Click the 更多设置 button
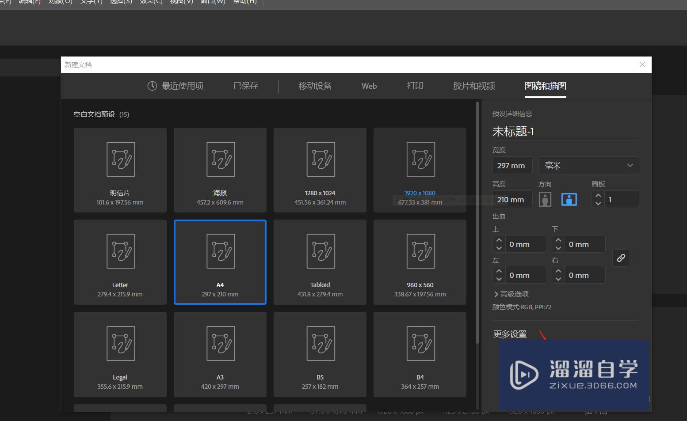 coord(510,334)
